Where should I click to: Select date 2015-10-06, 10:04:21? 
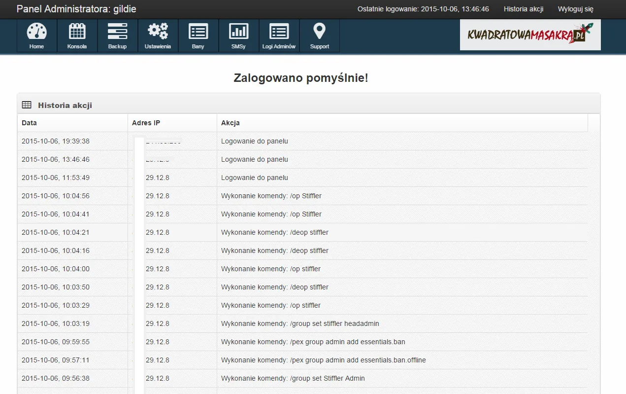(56, 232)
